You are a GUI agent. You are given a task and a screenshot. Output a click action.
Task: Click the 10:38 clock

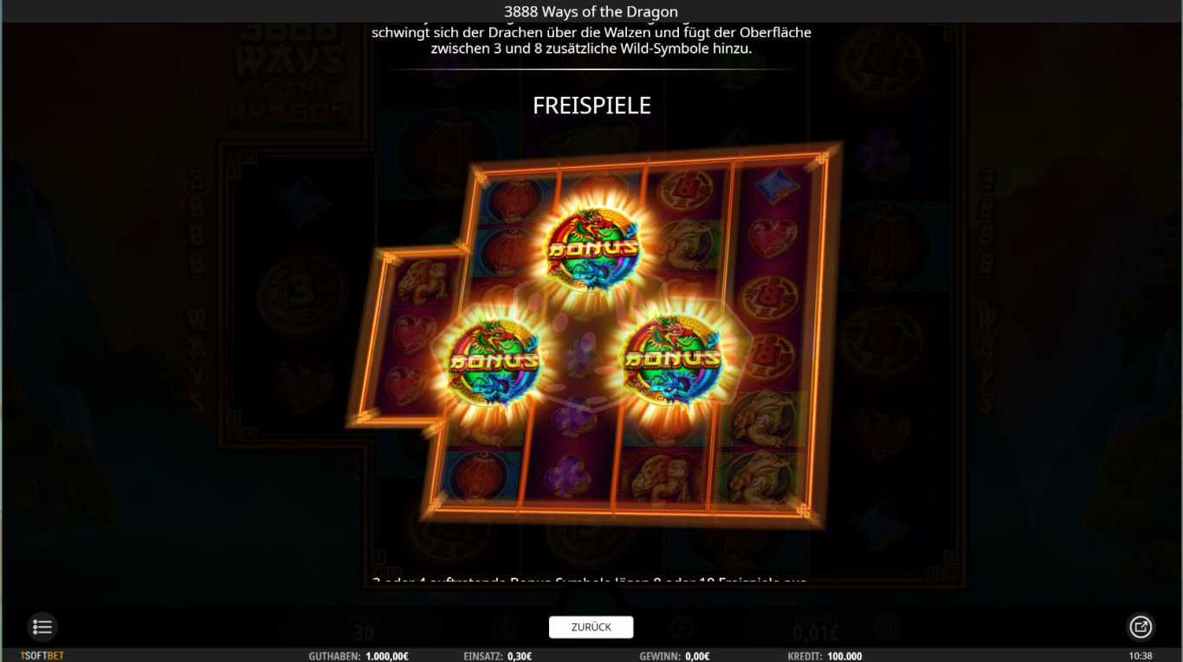[x=1141, y=656]
